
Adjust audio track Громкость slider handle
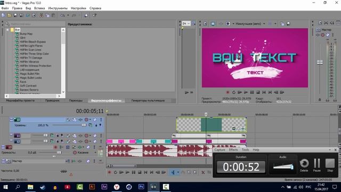click(59, 153)
